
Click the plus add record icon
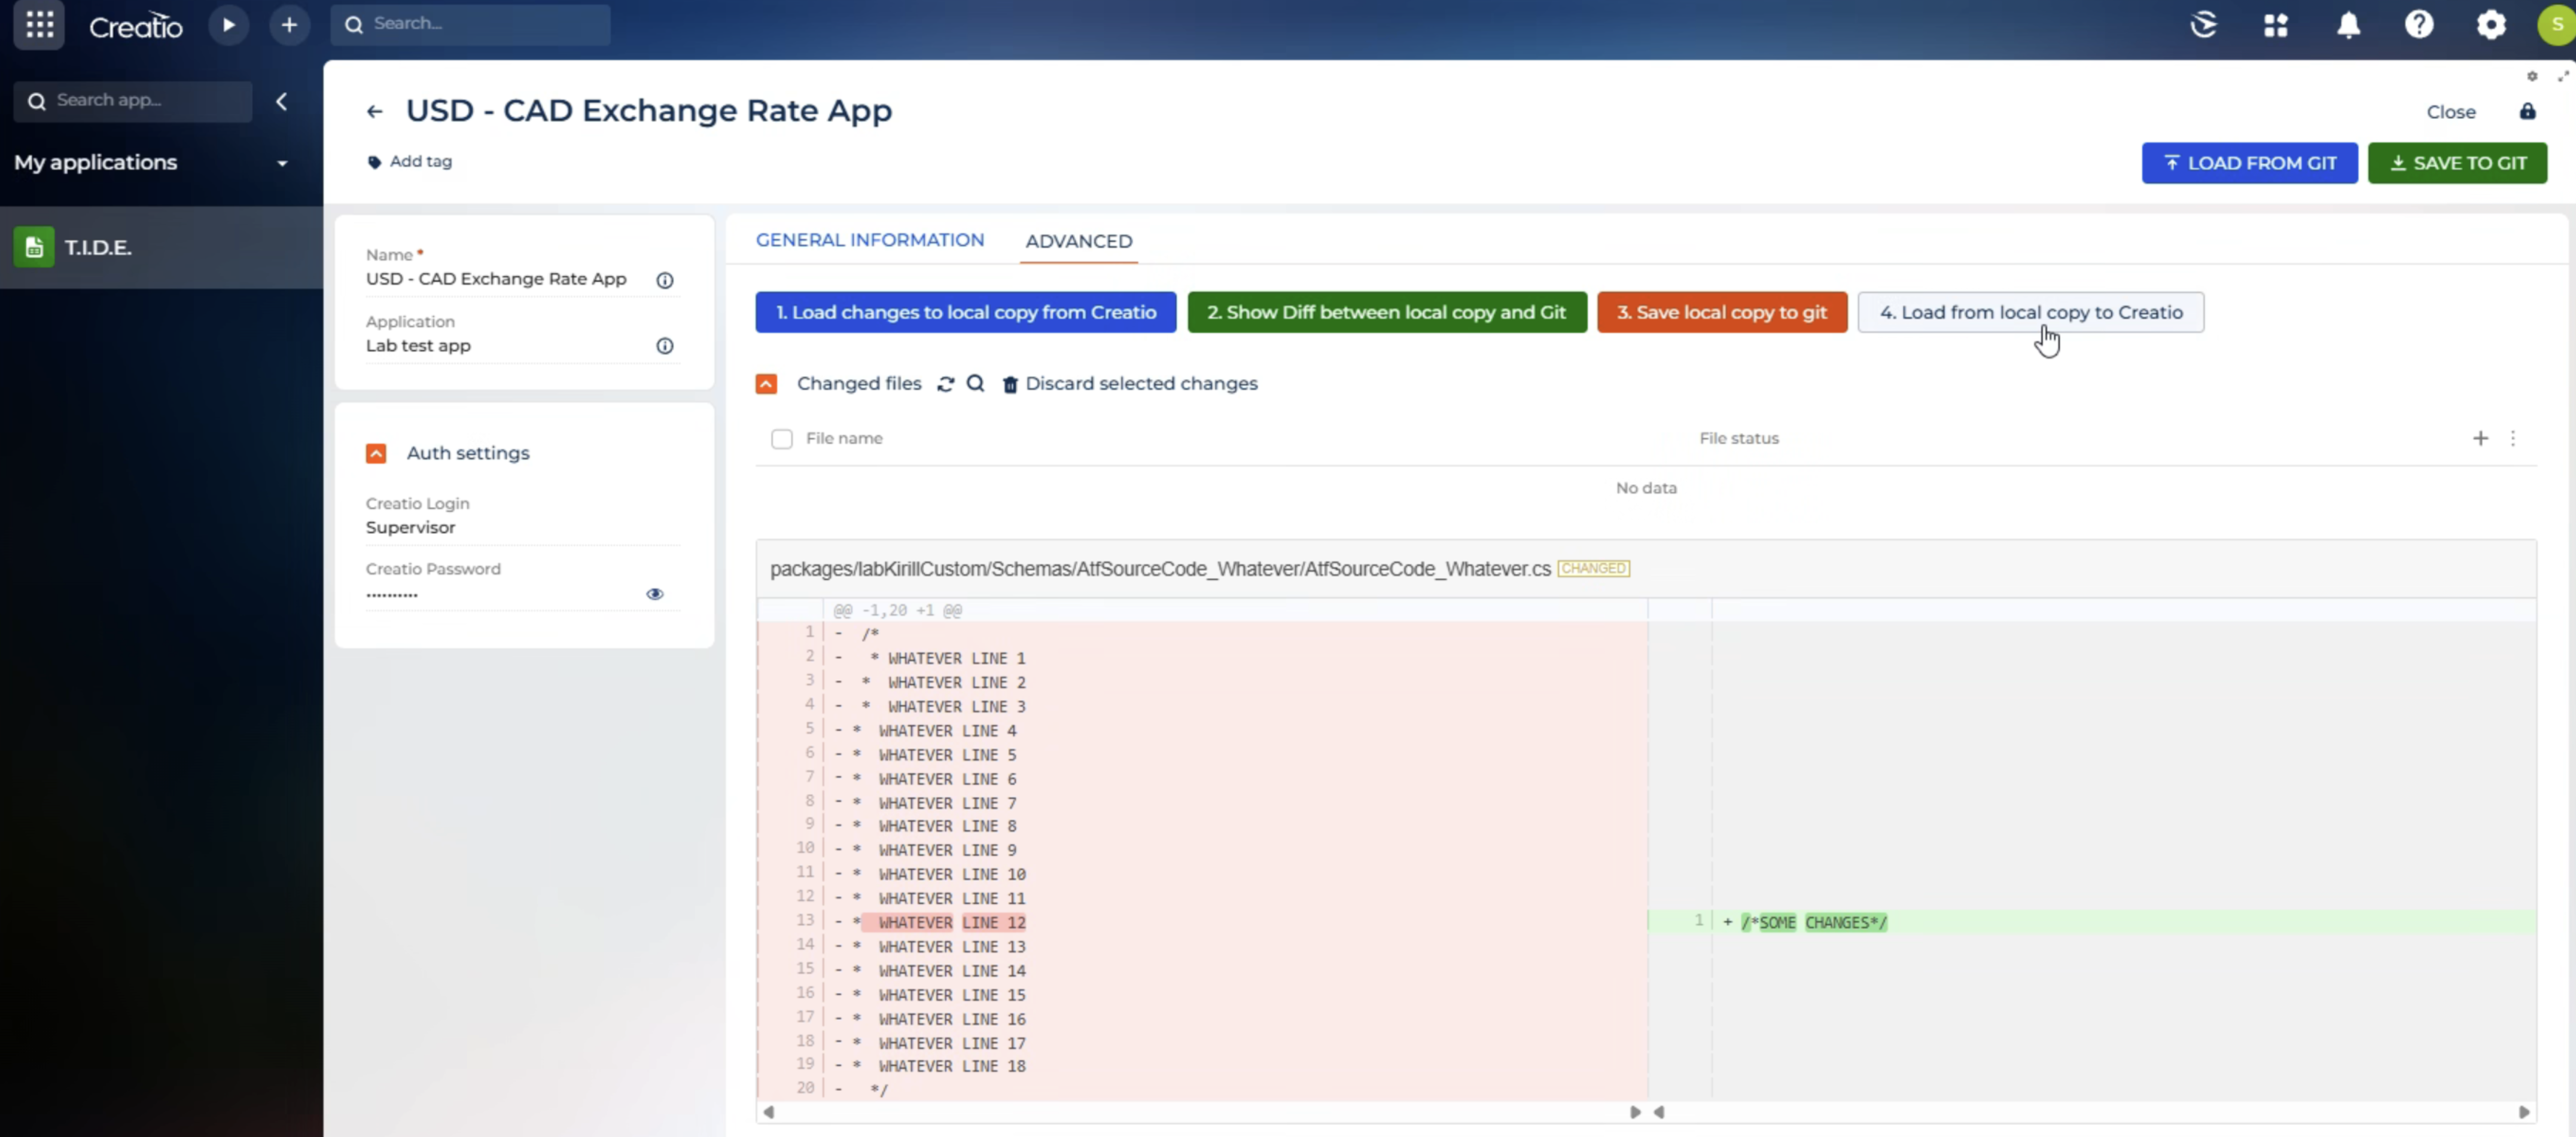(289, 25)
